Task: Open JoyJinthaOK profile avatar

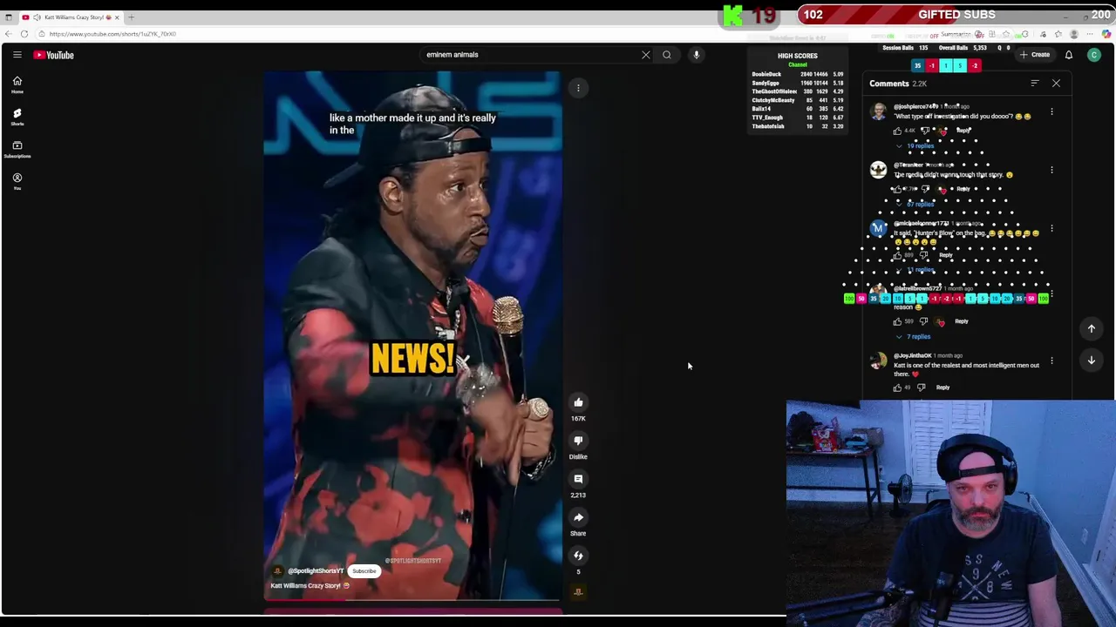Action: tap(878, 361)
